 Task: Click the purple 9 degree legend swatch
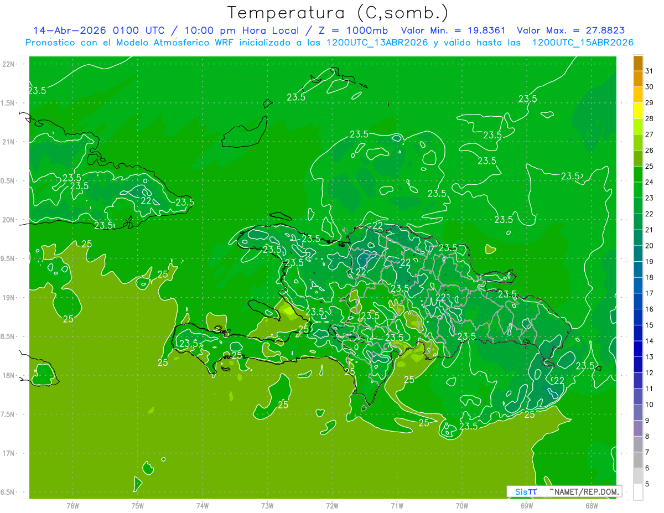638,413
